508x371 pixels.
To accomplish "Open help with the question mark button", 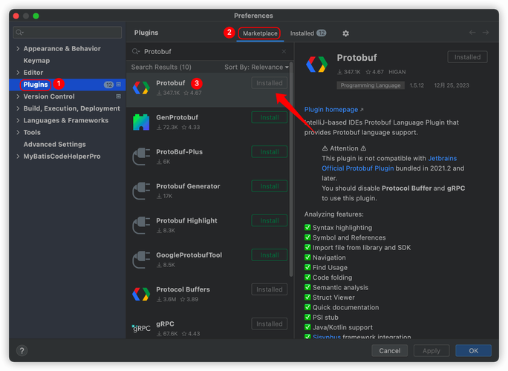I will click(23, 350).
